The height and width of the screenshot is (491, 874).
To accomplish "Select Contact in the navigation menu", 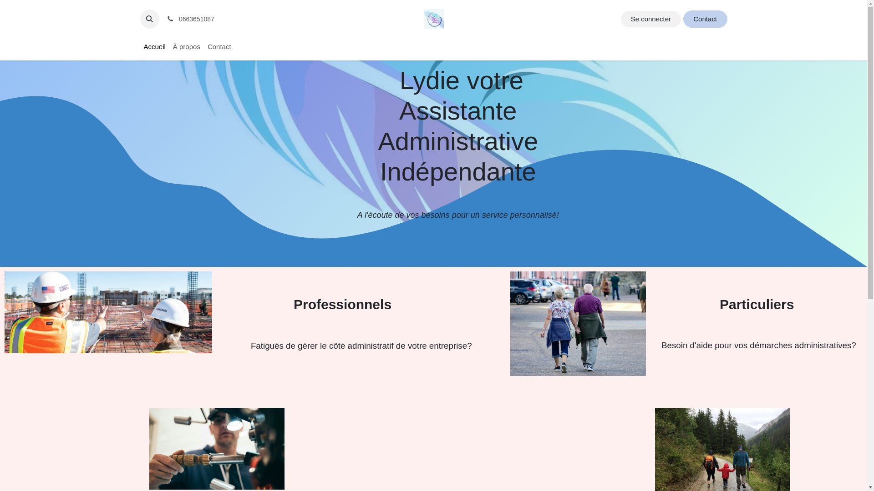I will pos(219,47).
